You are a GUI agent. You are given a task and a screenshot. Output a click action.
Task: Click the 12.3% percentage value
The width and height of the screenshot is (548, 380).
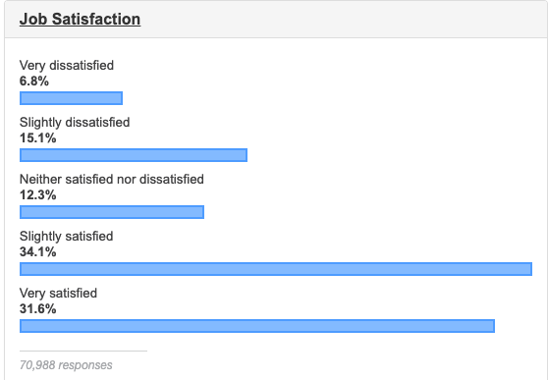click(x=37, y=195)
